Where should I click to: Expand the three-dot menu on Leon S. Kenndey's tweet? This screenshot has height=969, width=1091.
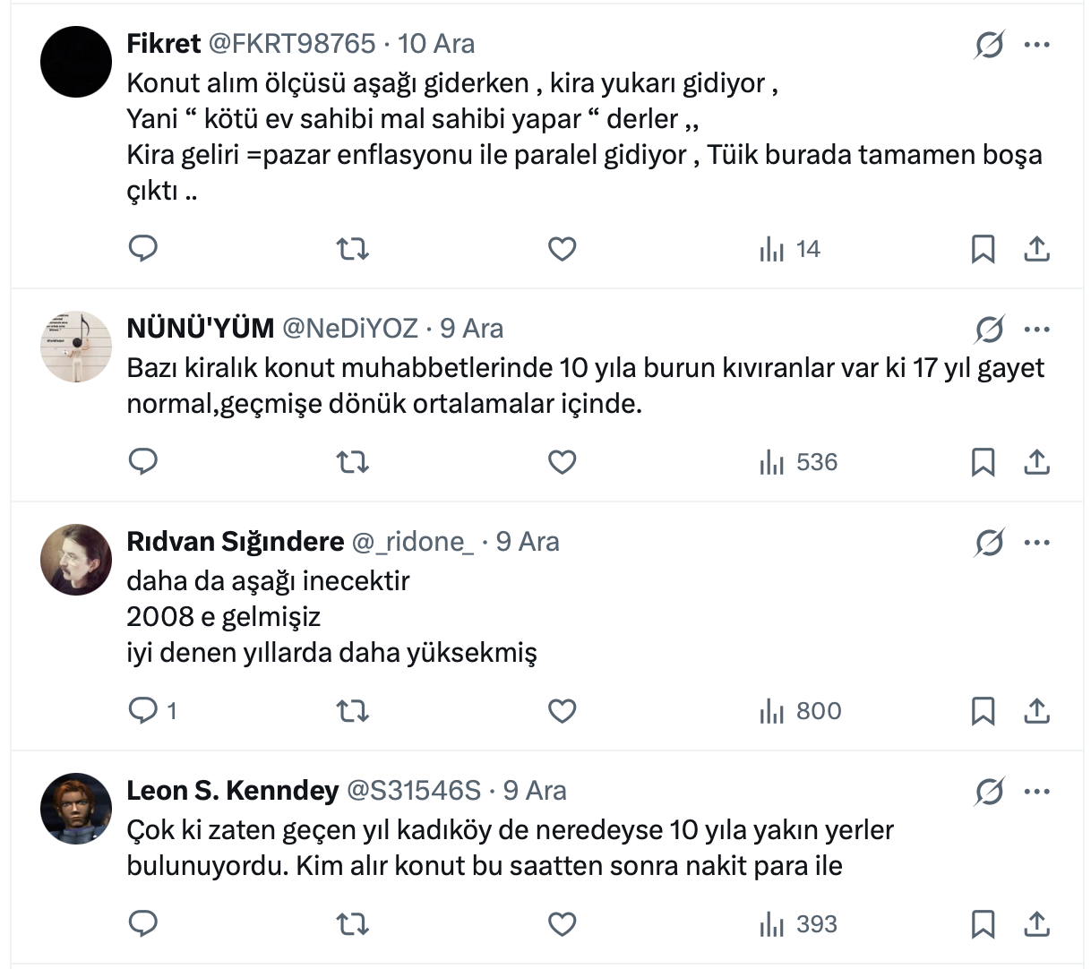pos(1036,792)
